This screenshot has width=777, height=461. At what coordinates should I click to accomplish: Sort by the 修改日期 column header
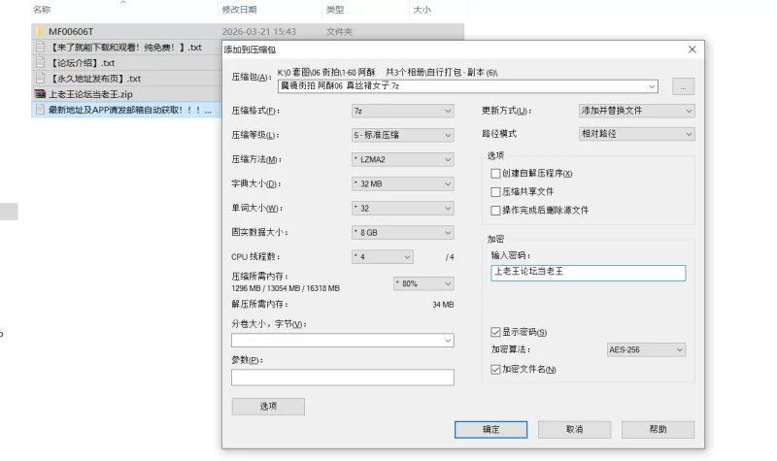239,10
